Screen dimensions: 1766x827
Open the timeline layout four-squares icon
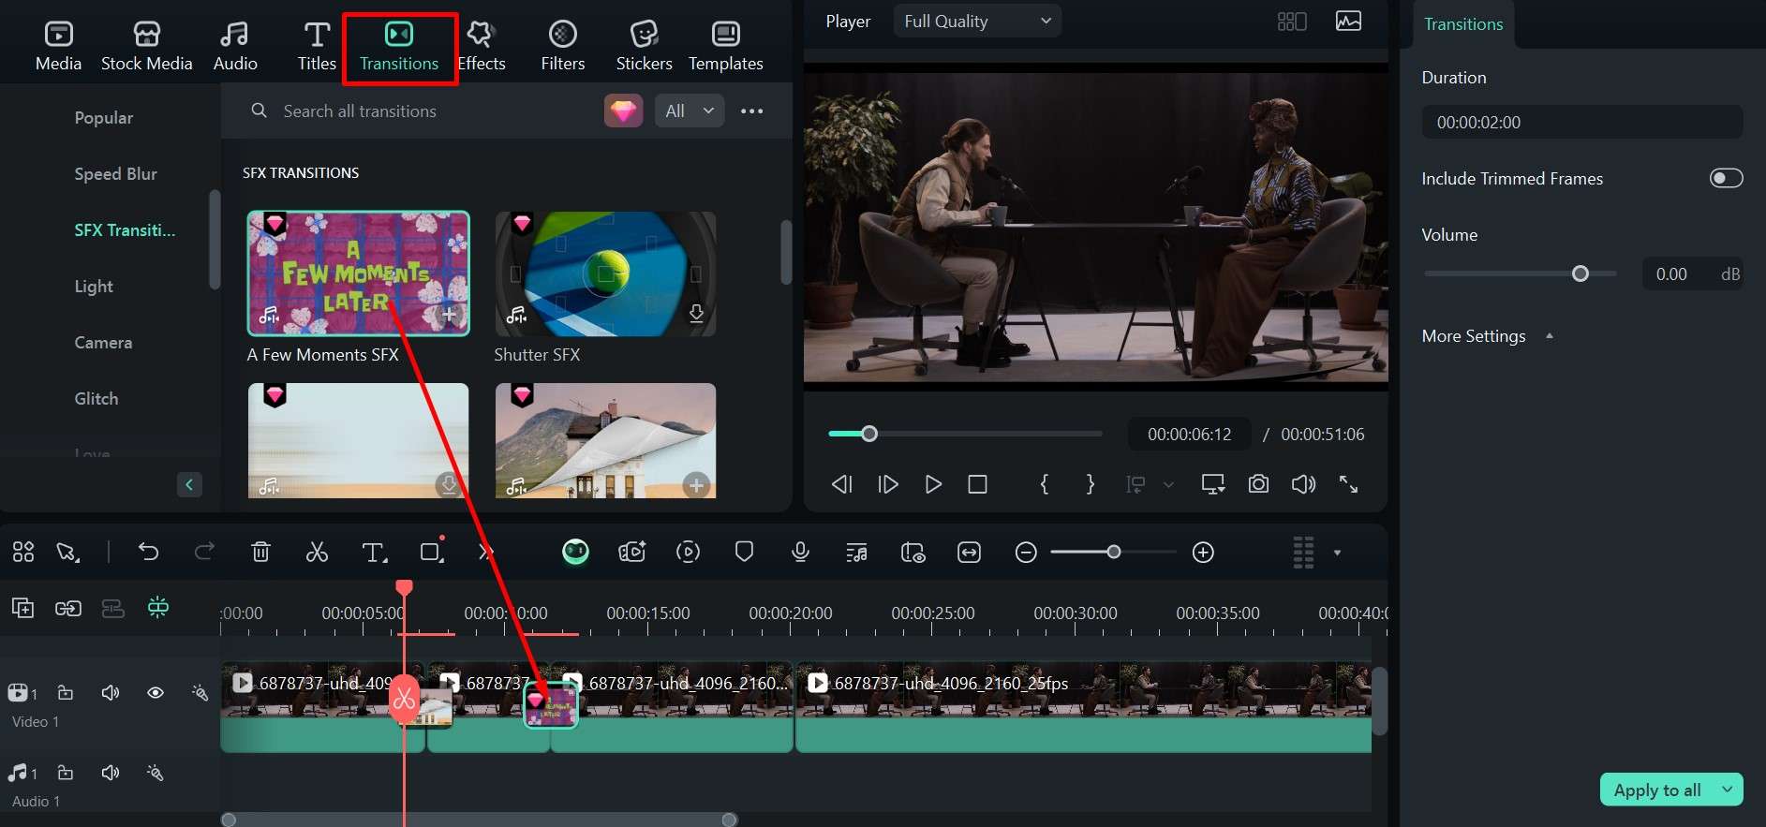click(23, 552)
